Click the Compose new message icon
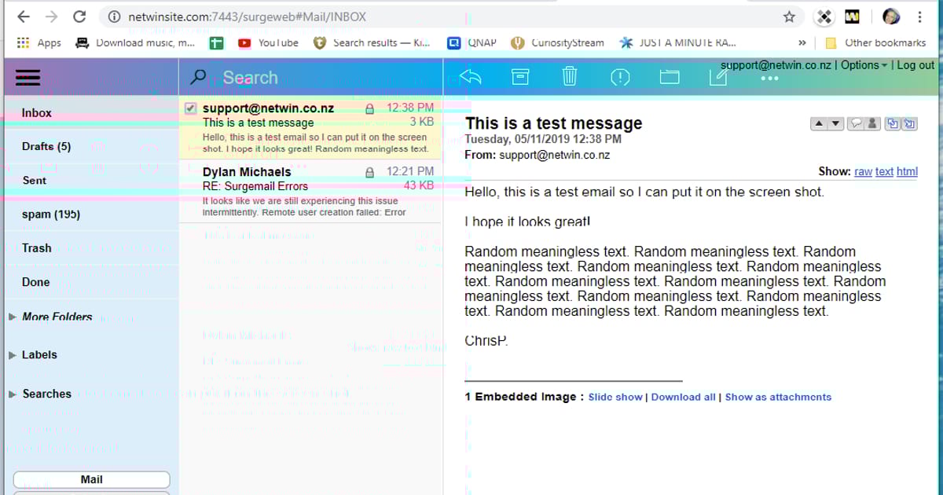The image size is (943, 495). point(717,76)
